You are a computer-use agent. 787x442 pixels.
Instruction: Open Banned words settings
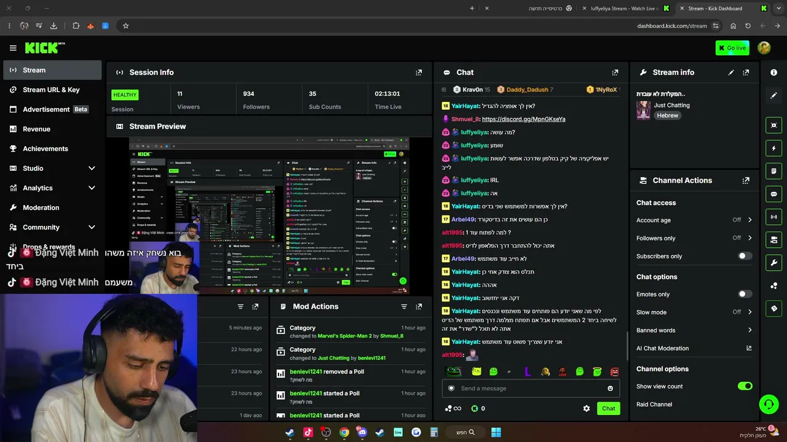[694, 330]
